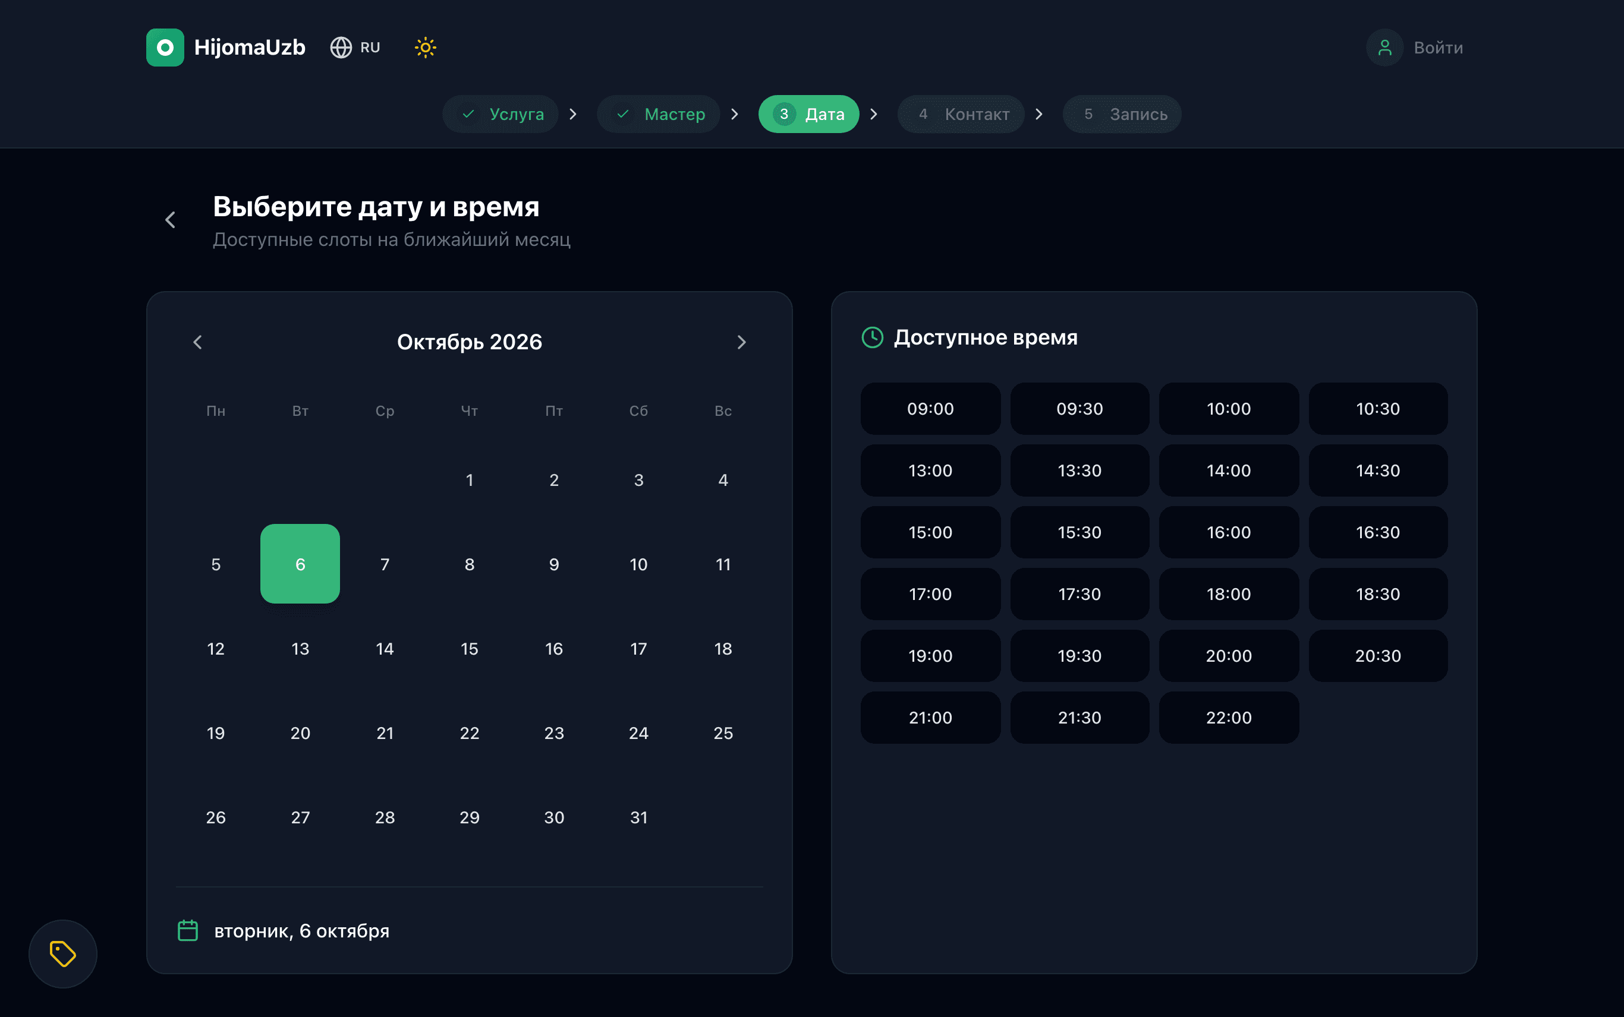Choose October 25 in the calendar

coord(723,732)
